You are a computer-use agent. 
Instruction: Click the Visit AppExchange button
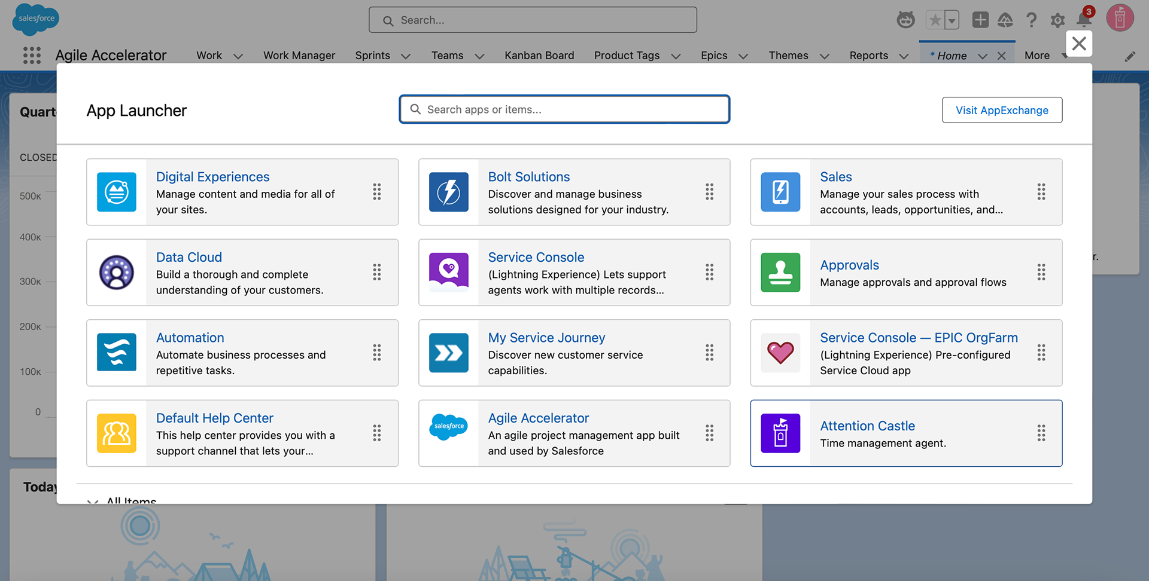1002,110
